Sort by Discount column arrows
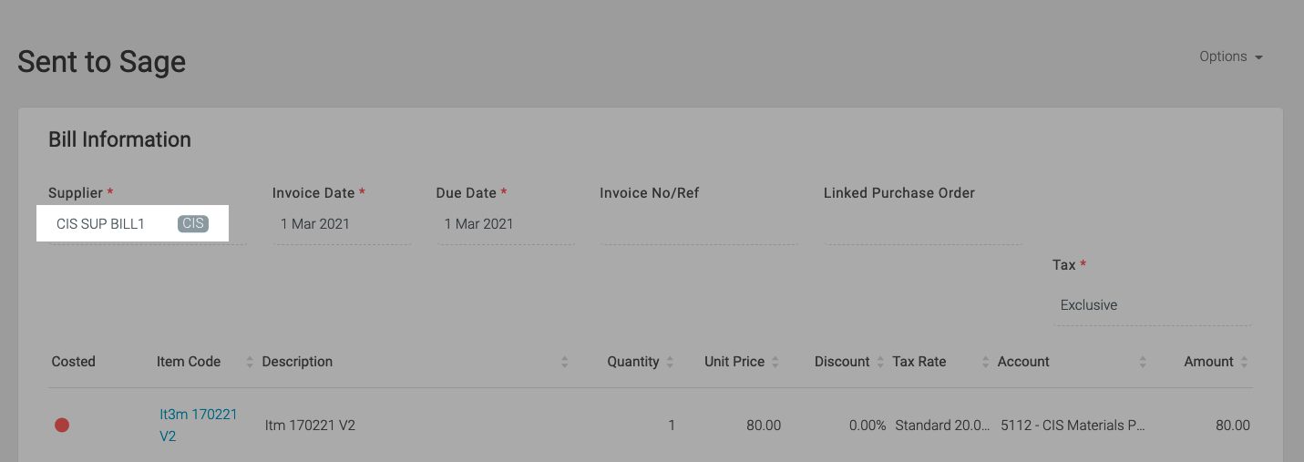 click(880, 362)
